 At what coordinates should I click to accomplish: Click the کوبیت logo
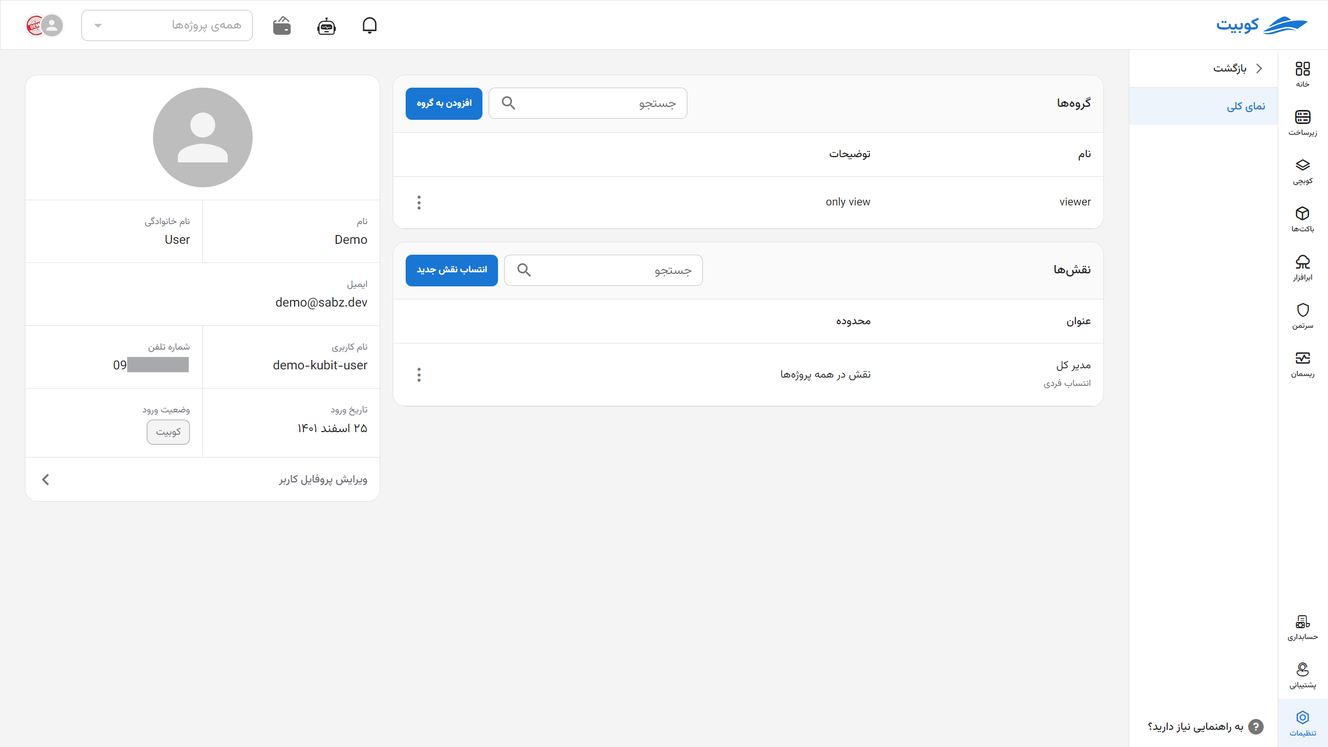point(1262,25)
